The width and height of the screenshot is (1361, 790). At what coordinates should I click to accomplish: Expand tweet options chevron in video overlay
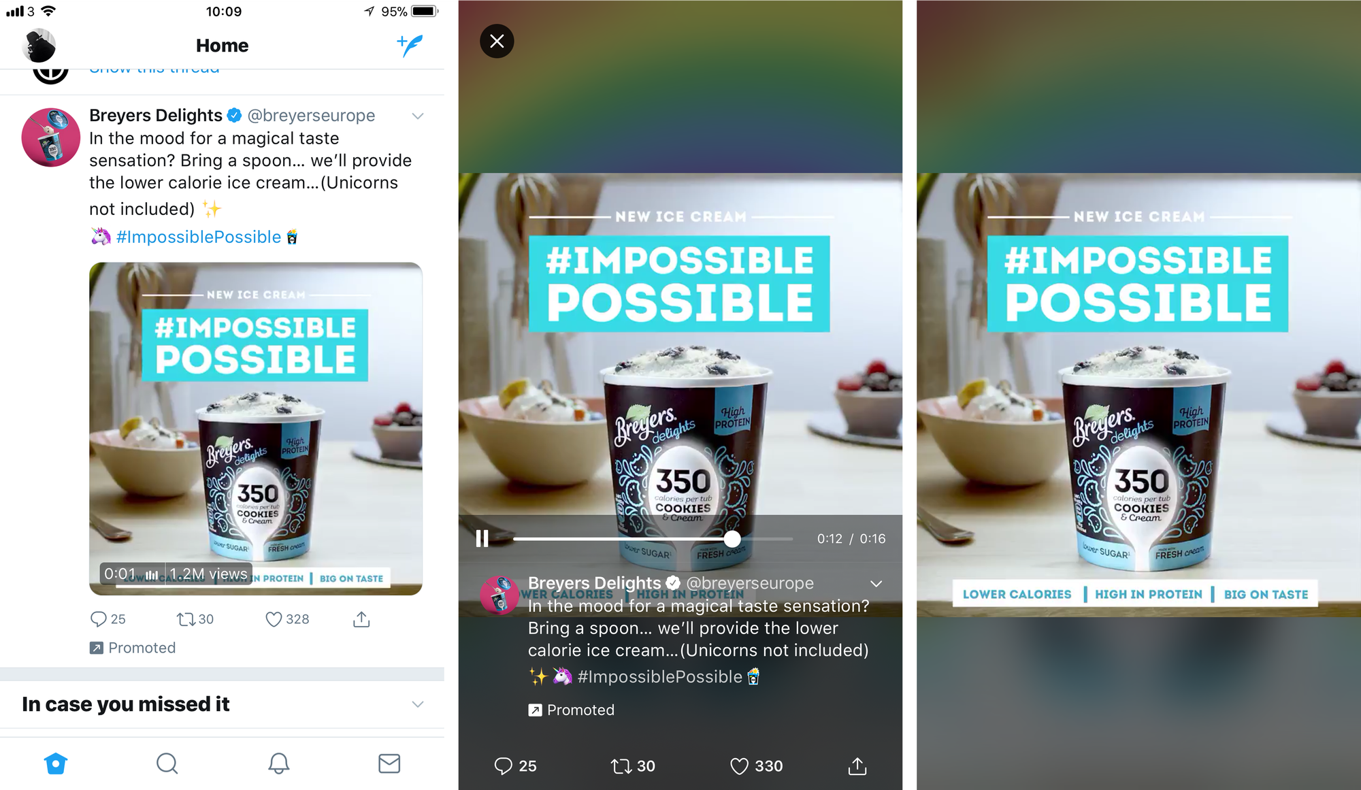coord(876,584)
